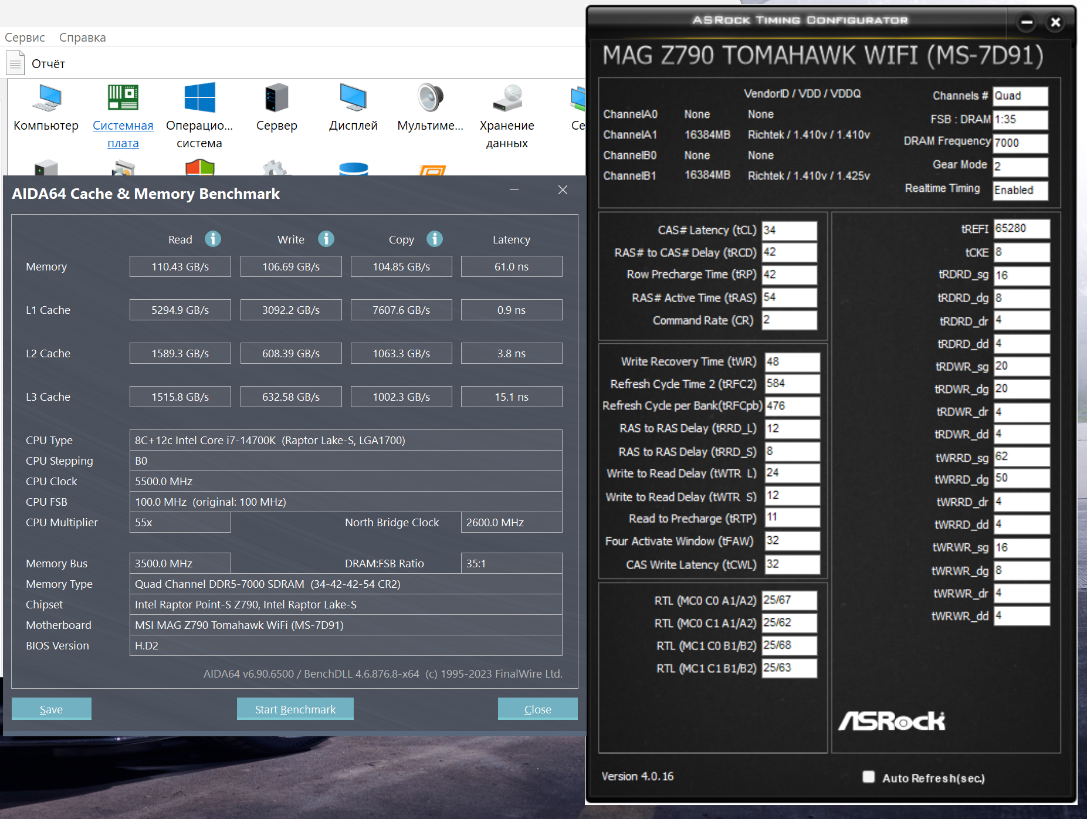
Task: Click the Close button in AIDA64 benchmark
Action: (538, 709)
